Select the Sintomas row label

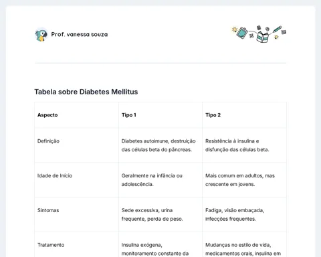coord(48,210)
